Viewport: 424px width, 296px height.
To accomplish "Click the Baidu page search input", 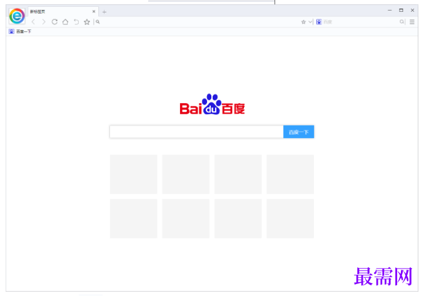I will click(x=196, y=132).
